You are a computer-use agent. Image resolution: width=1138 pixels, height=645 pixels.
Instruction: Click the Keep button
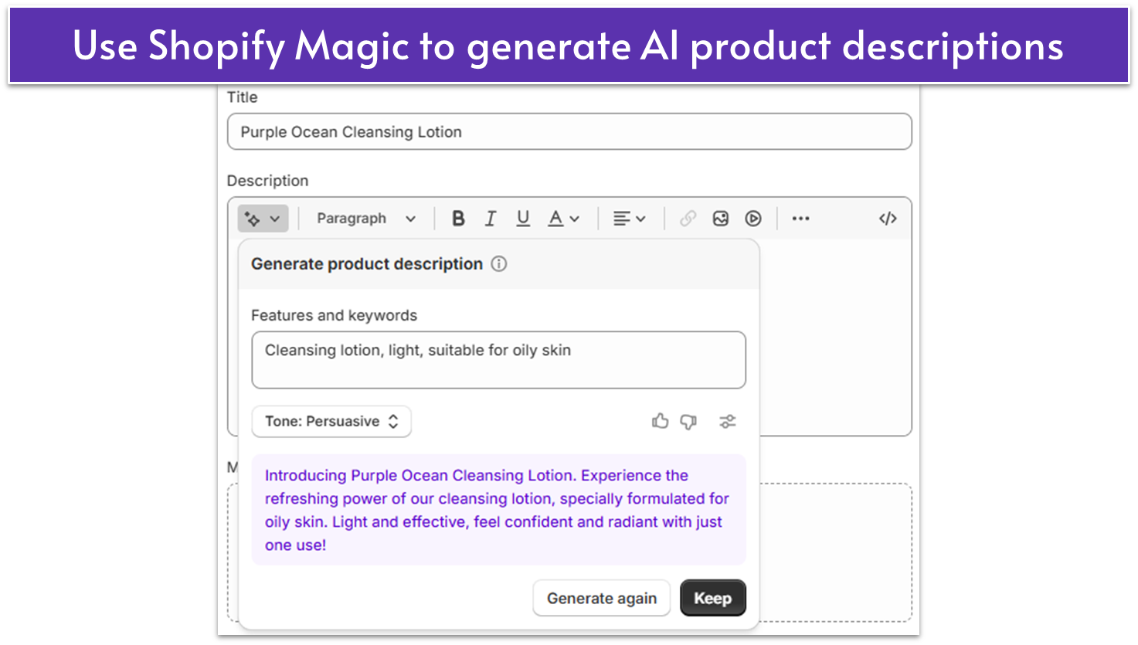pyautogui.click(x=712, y=598)
